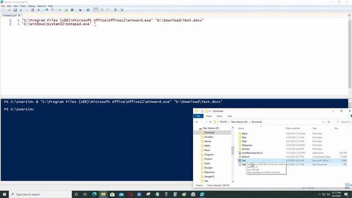This screenshot has height=198, width=352.
Task: Sort files by Date modified column header
Action: pyautogui.click(x=293, y=128)
